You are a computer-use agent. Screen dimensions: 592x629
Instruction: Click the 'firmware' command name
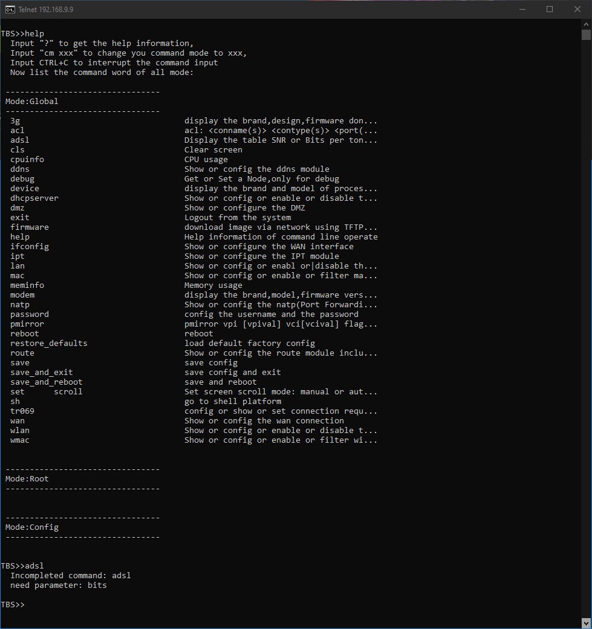(30, 227)
